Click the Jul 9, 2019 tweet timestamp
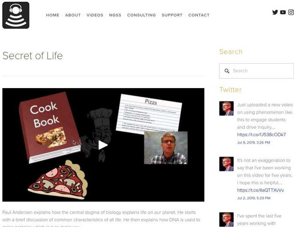294x227 pixels. point(254,143)
